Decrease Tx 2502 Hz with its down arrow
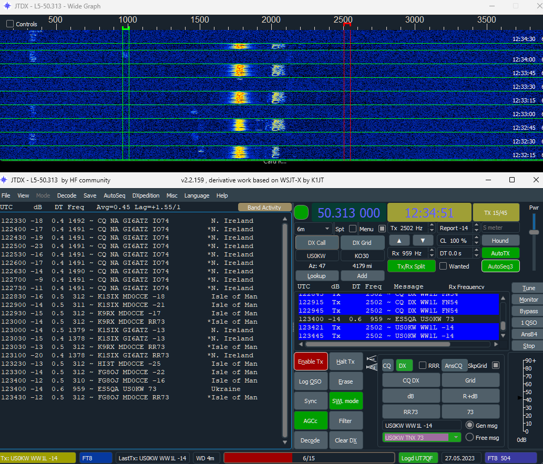 coord(431,231)
